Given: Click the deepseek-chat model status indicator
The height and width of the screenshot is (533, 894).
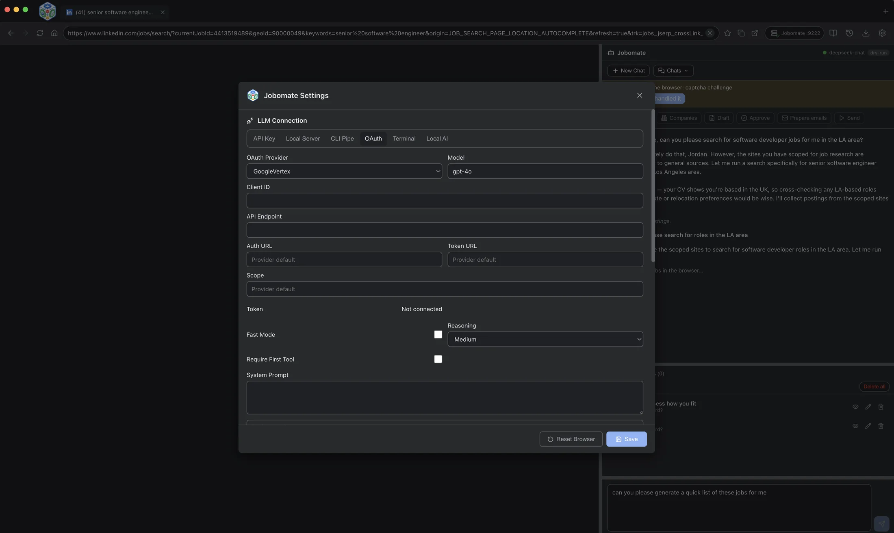Looking at the screenshot, I should coord(844,53).
